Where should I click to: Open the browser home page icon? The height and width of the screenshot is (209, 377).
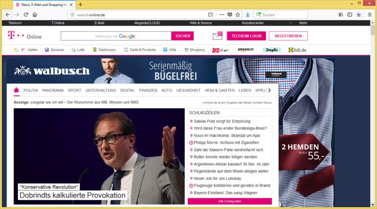pos(35,15)
